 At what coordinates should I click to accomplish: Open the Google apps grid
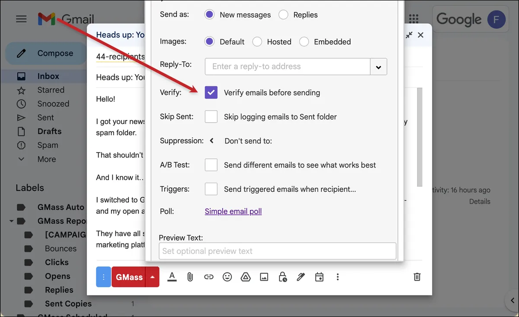pyautogui.click(x=413, y=19)
